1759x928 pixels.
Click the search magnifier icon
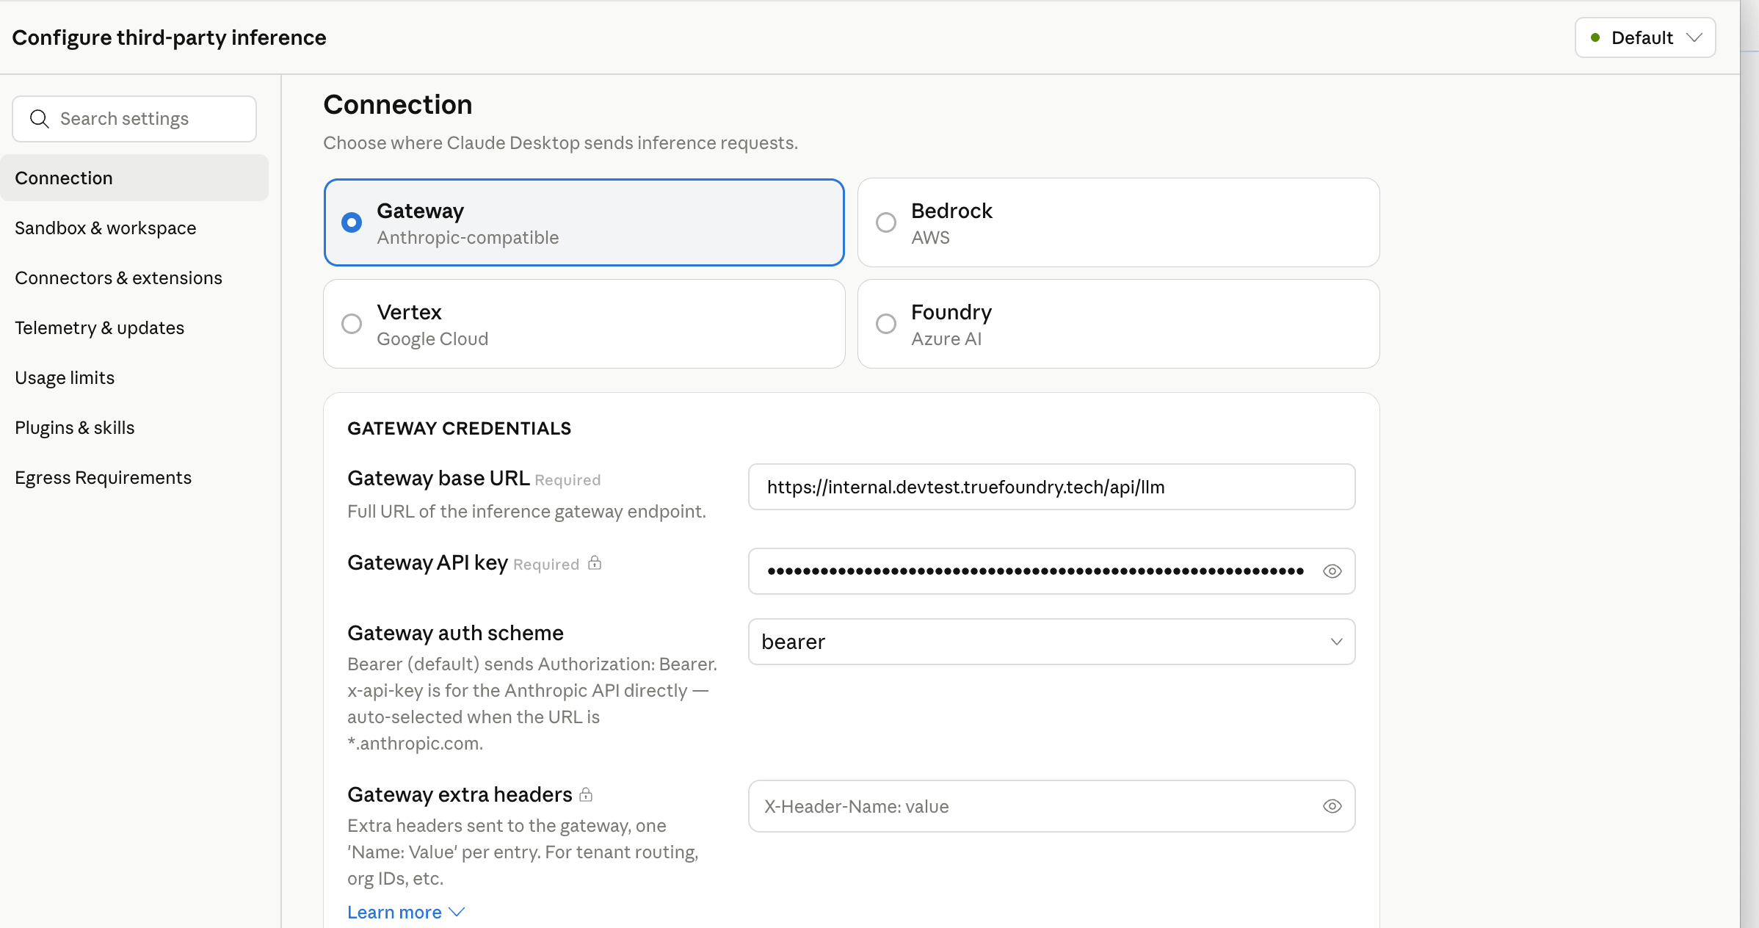40,119
